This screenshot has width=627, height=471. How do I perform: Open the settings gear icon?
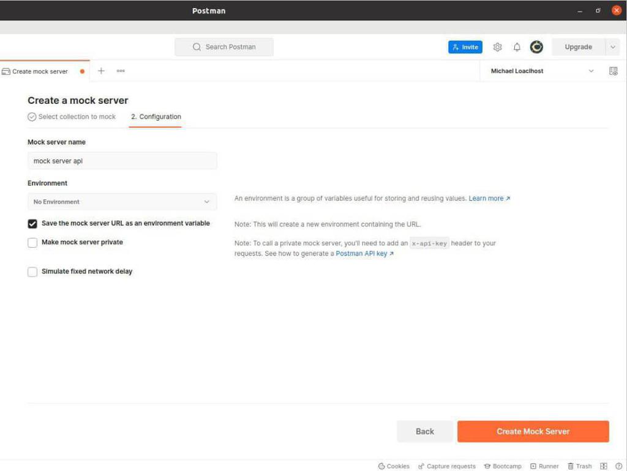497,47
